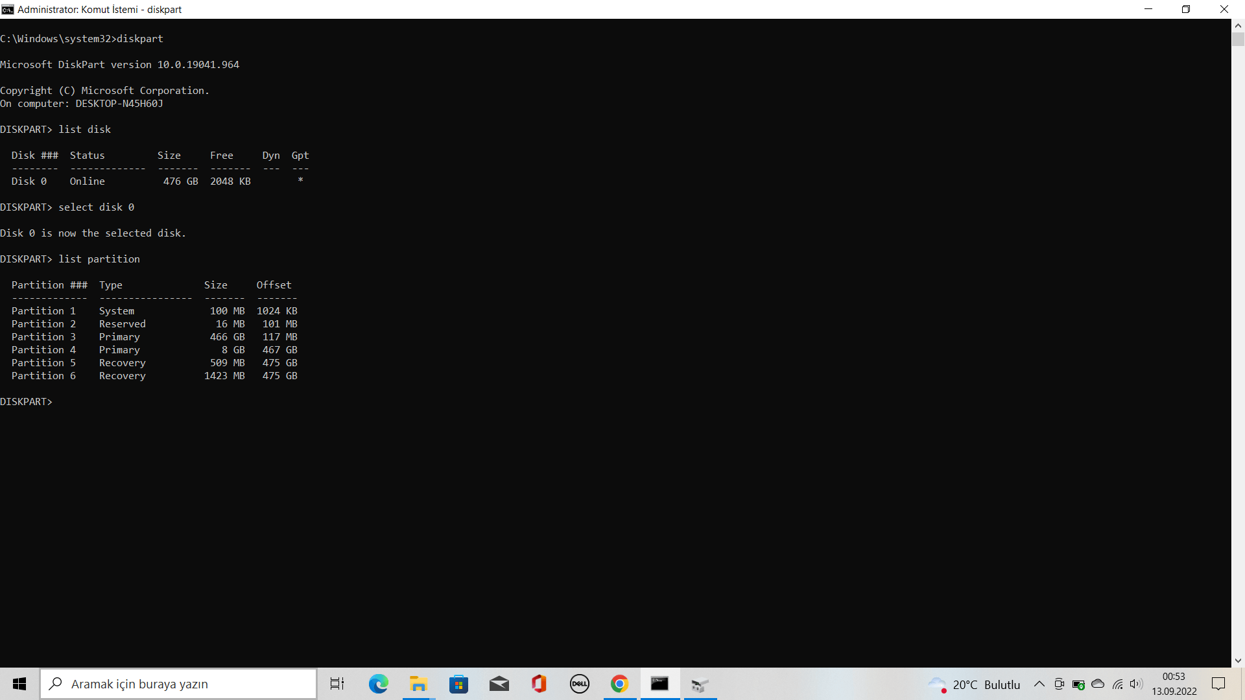Open the Windows Start menu
This screenshot has height=700, width=1245.
[19, 684]
